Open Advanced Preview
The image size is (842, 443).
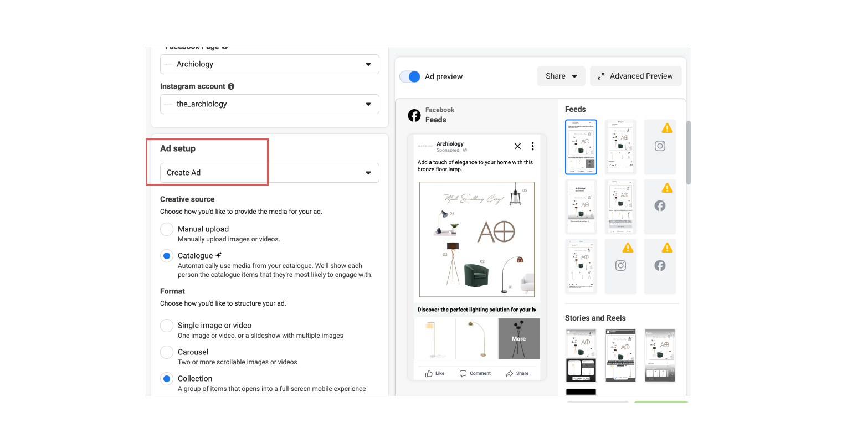click(635, 76)
